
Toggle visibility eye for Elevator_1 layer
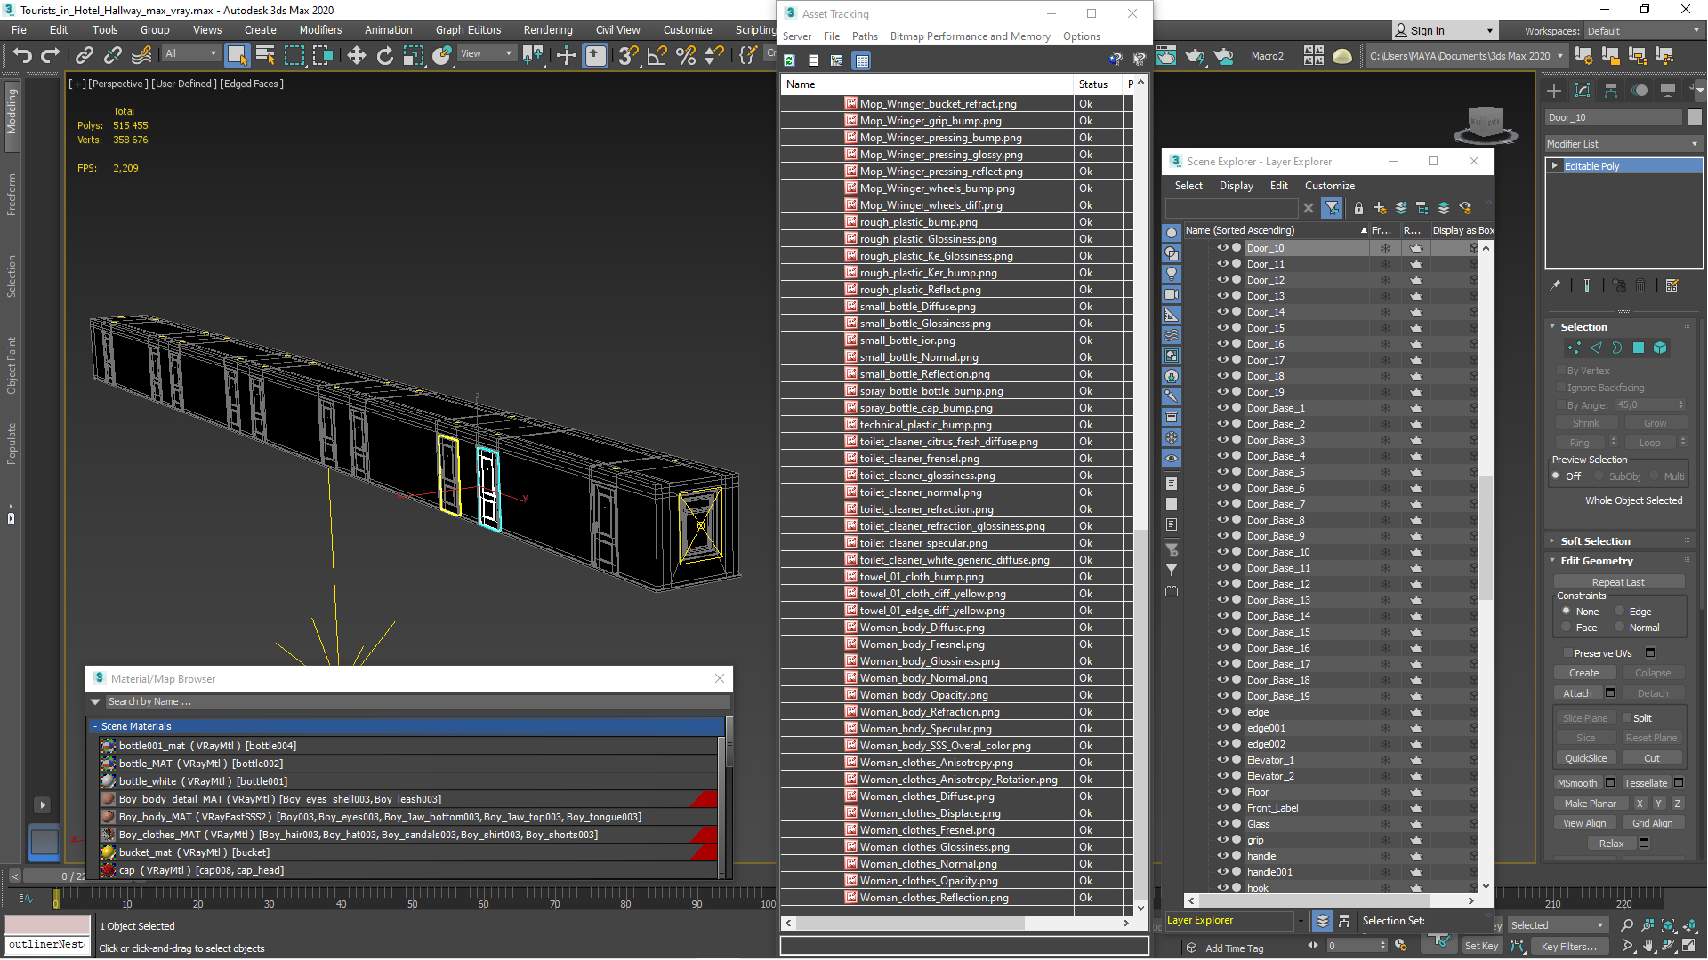click(1223, 760)
